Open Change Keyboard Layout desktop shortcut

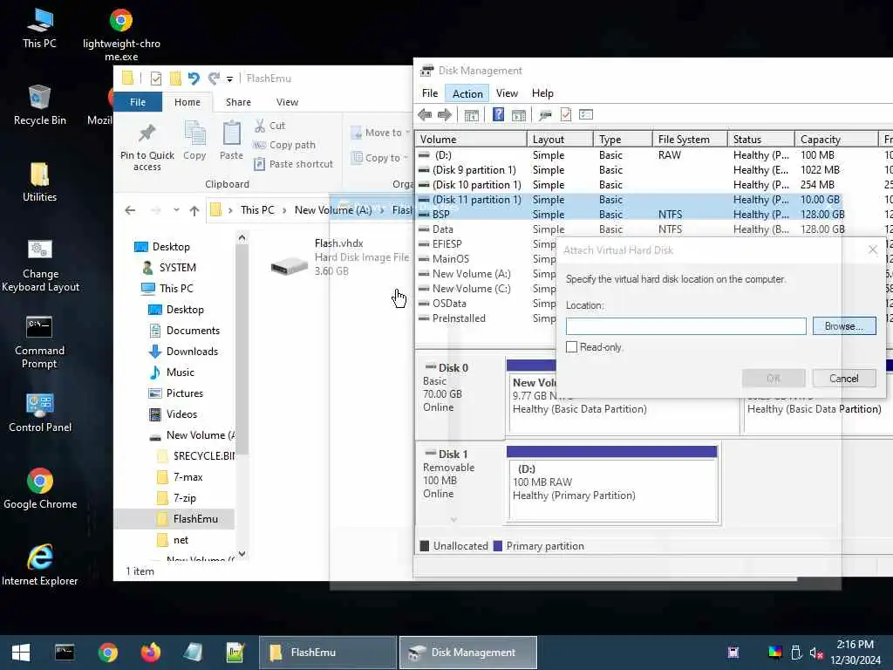(40, 265)
